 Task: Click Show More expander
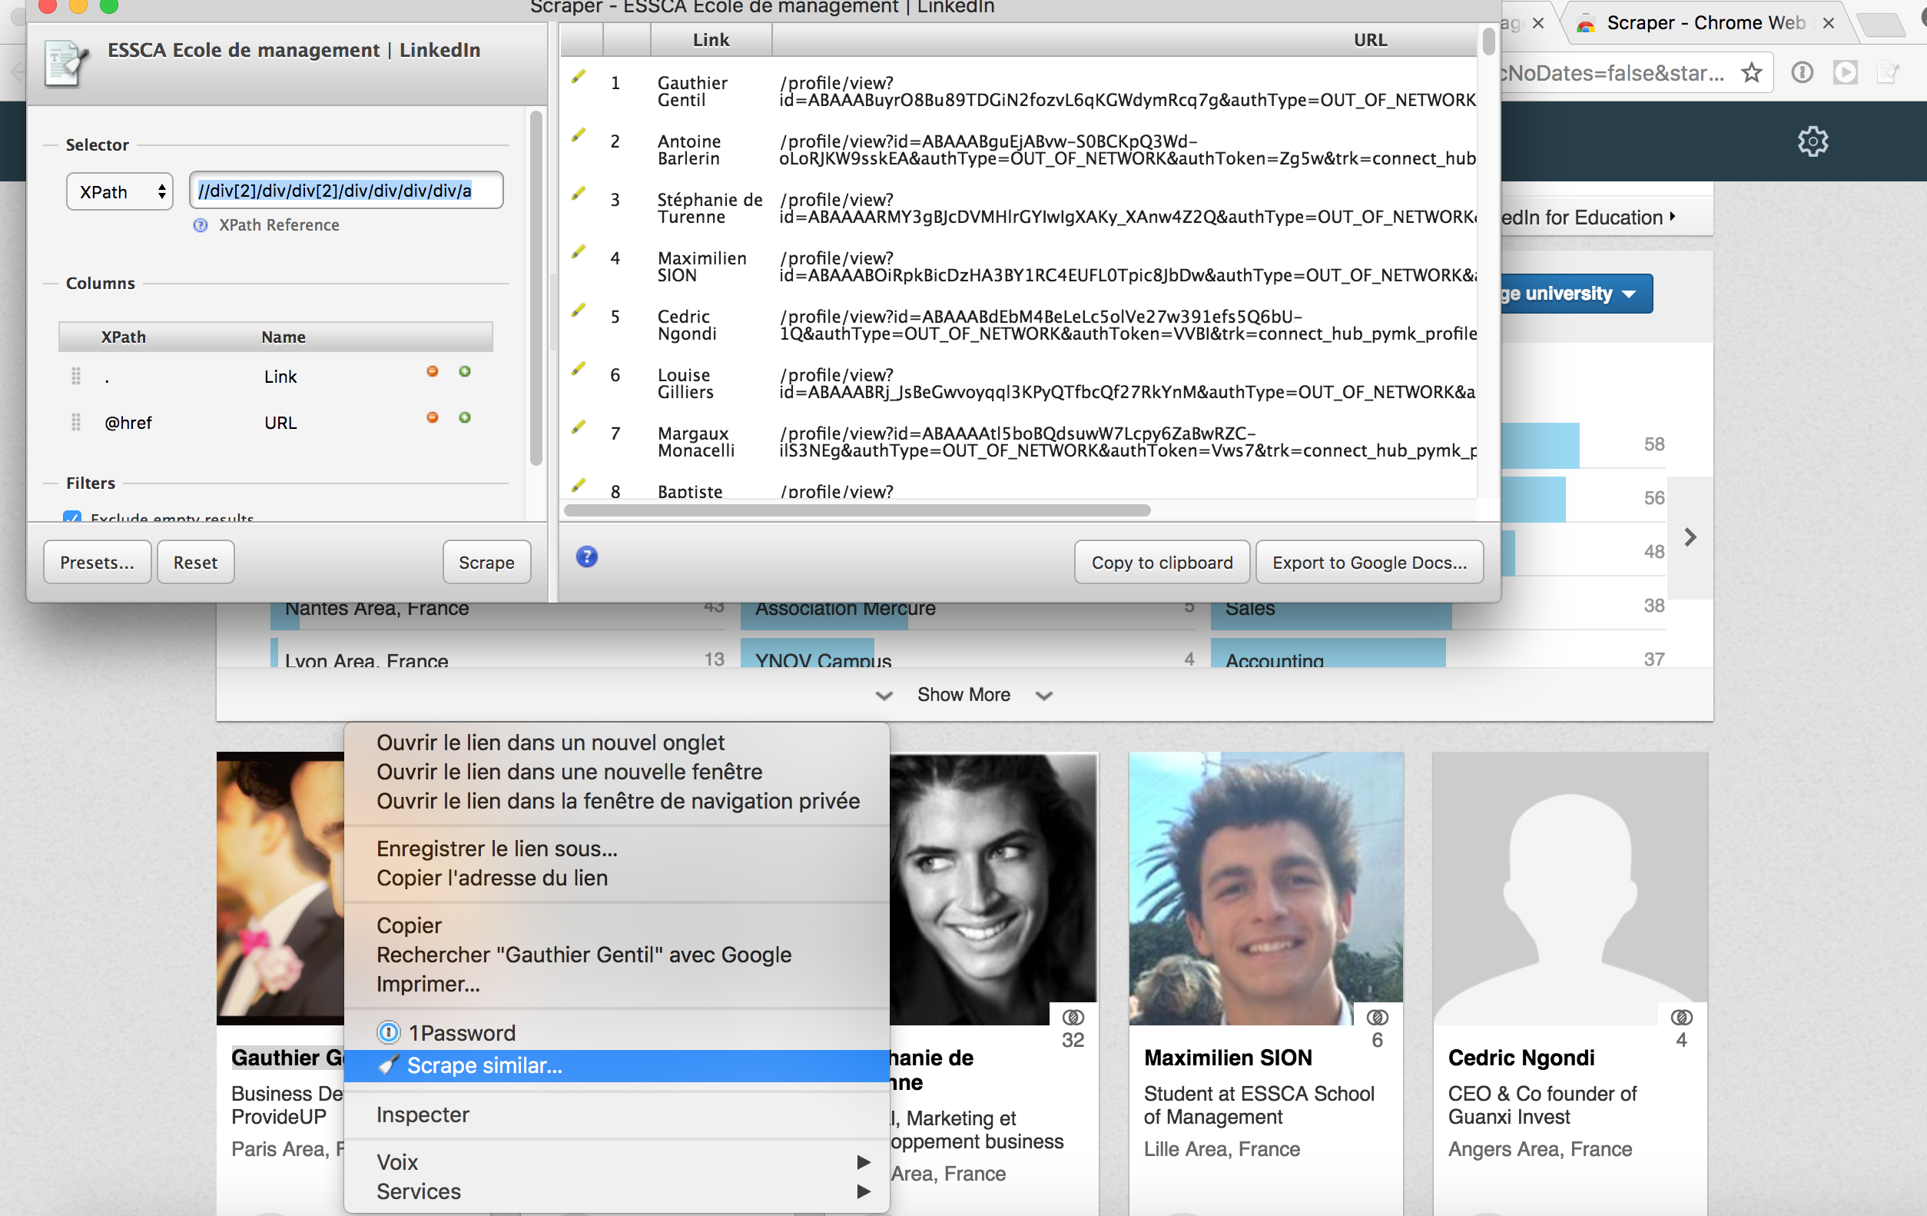coord(963,695)
